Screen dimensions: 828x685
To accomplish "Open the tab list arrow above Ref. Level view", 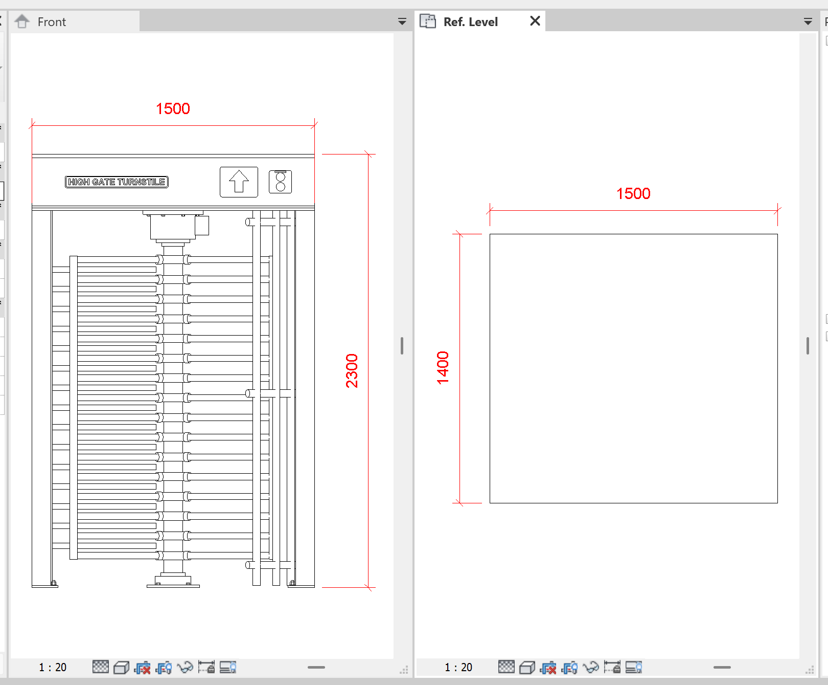I will (808, 21).
